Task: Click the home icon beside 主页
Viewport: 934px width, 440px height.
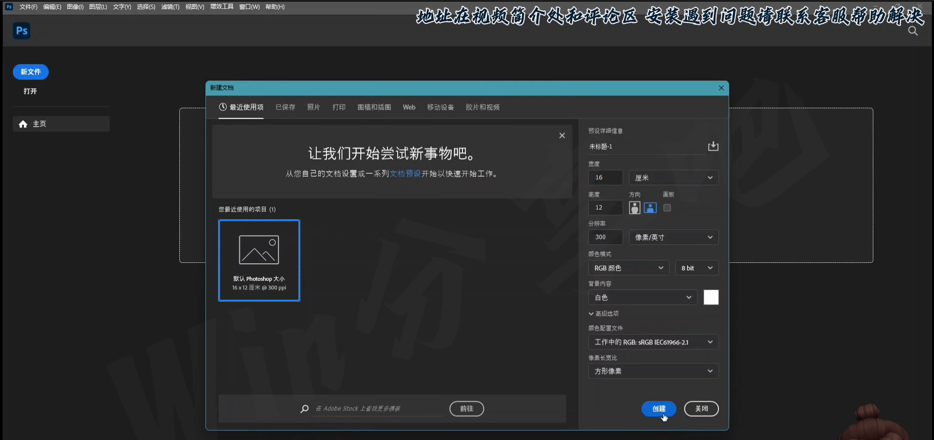Action: pyautogui.click(x=23, y=124)
